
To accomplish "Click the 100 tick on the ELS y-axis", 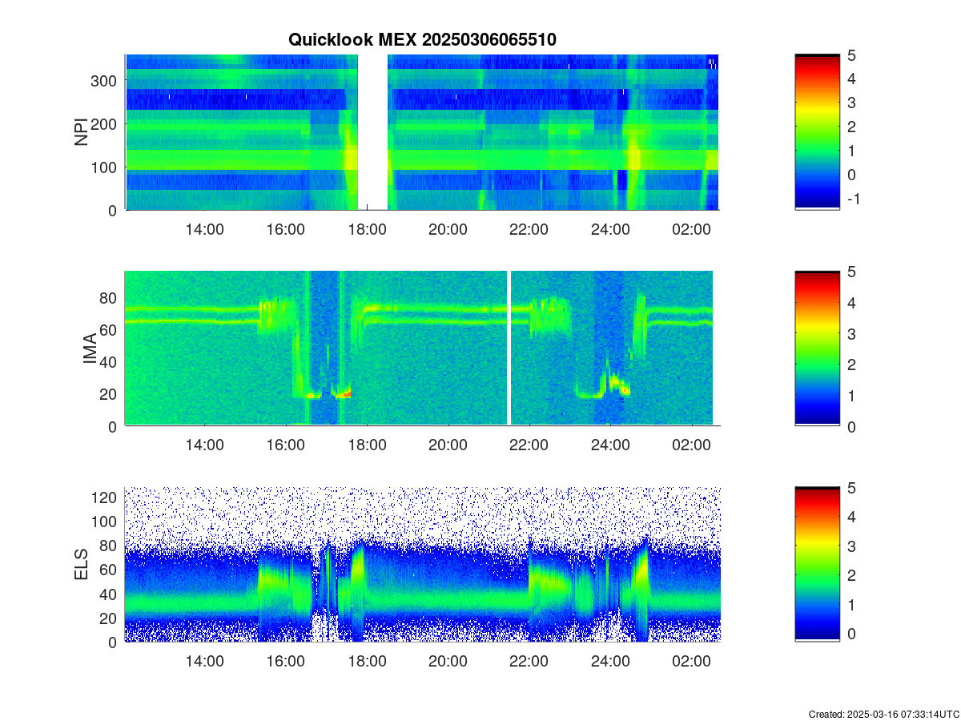I will [x=106, y=522].
